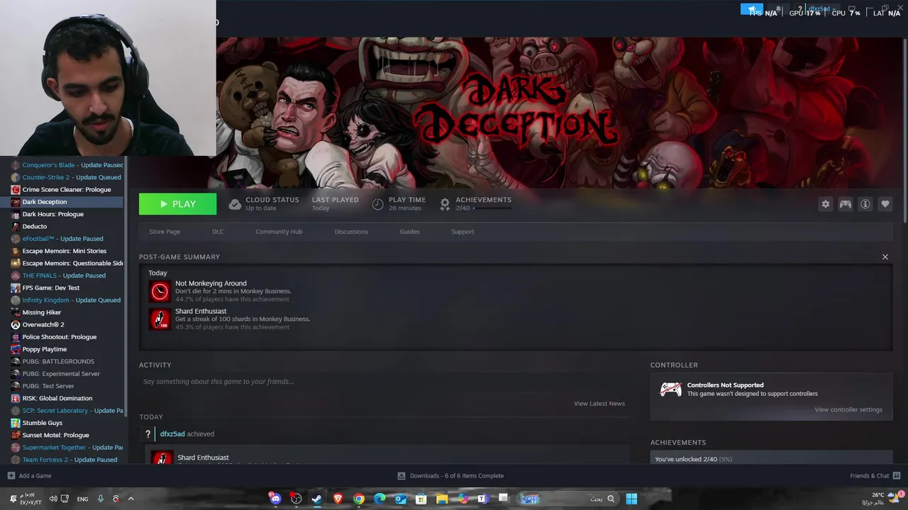Expand the system tray hidden icons arrow
Screen dimensions: 908x510
[x=131, y=499]
